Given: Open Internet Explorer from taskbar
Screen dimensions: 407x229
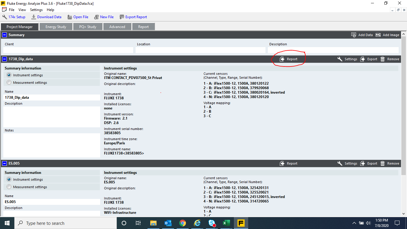Looking at the screenshot, I should coord(197,223).
